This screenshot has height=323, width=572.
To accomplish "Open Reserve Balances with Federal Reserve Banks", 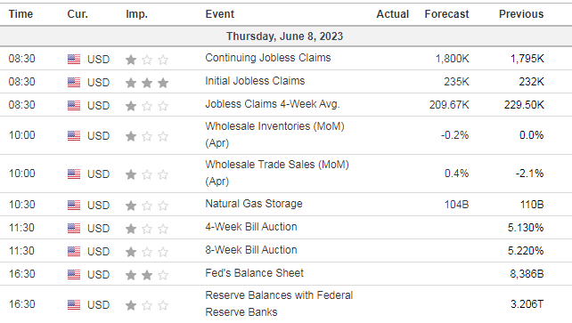I will (x=279, y=303).
